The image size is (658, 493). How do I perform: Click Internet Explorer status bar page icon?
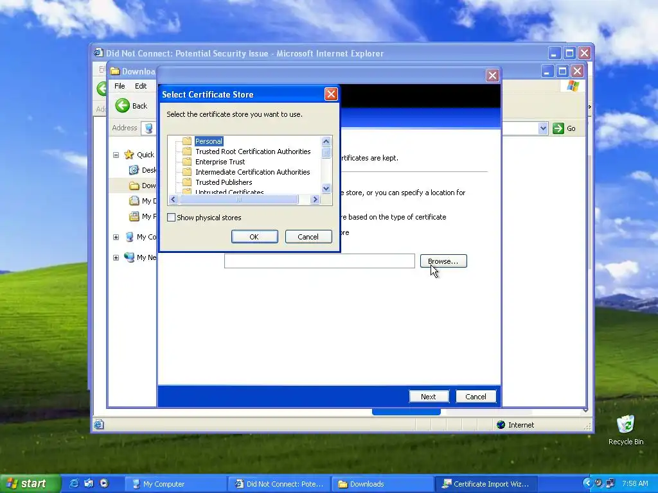[x=98, y=425]
